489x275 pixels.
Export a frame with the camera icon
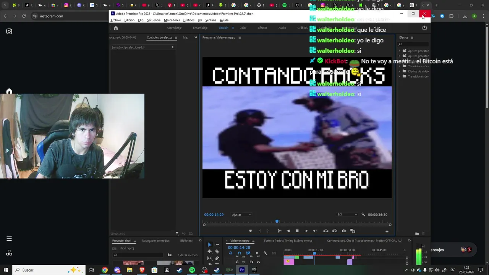click(344, 231)
